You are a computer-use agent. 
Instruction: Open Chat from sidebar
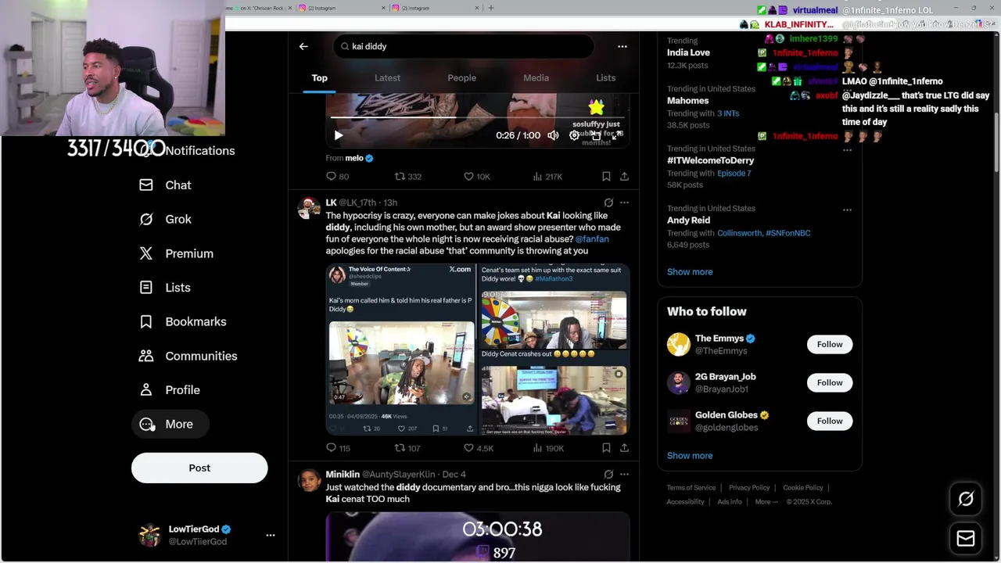coord(165,185)
